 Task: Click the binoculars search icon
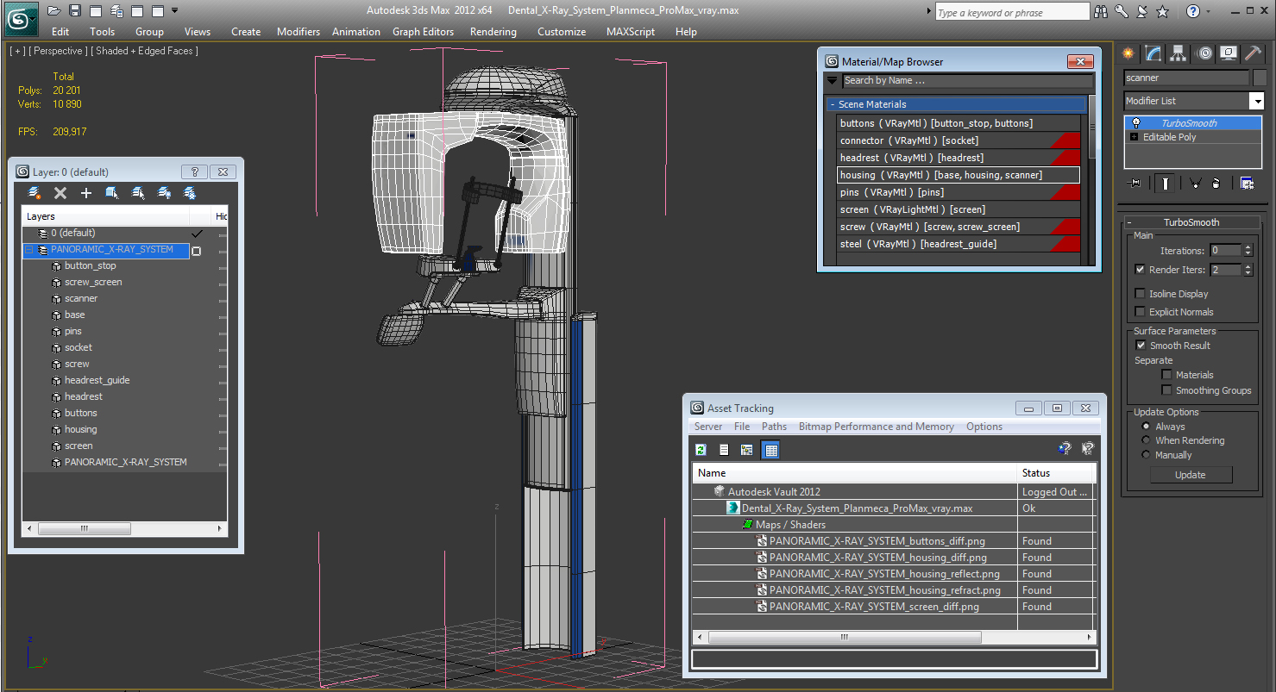[1101, 11]
